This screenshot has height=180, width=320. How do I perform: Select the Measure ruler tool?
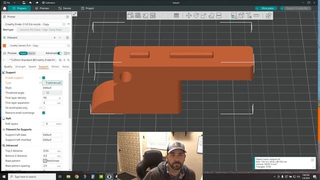click(x=256, y=15)
